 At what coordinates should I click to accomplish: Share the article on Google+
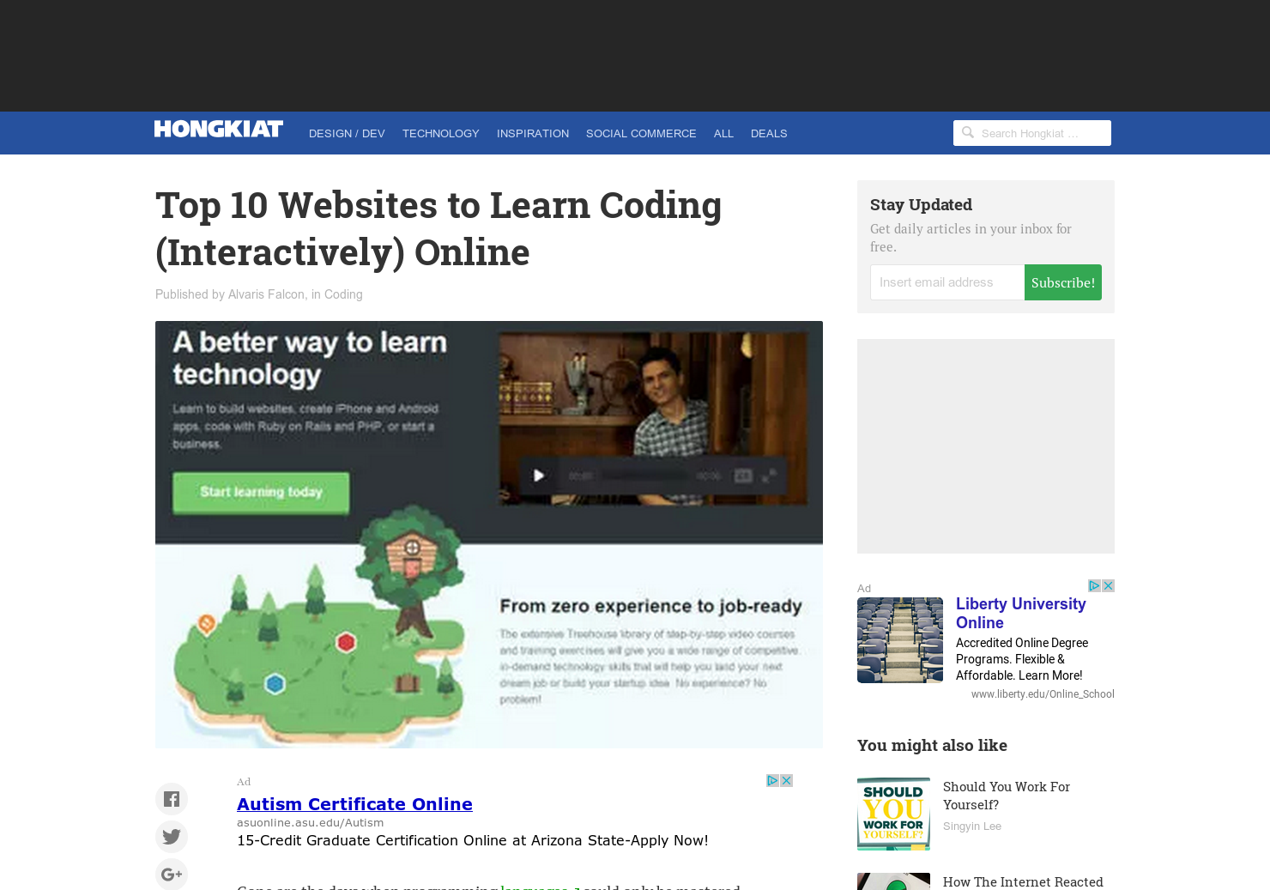172,874
